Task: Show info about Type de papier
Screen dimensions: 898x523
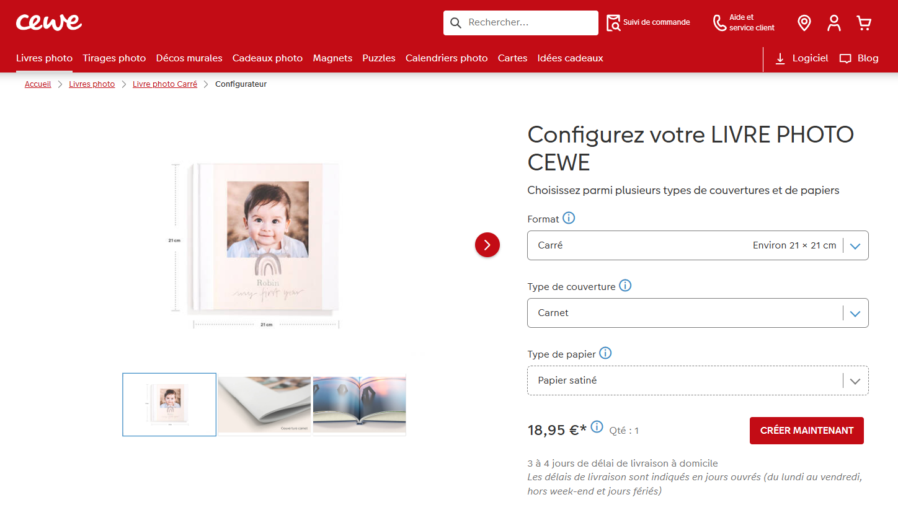Action: [x=605, y=353]
